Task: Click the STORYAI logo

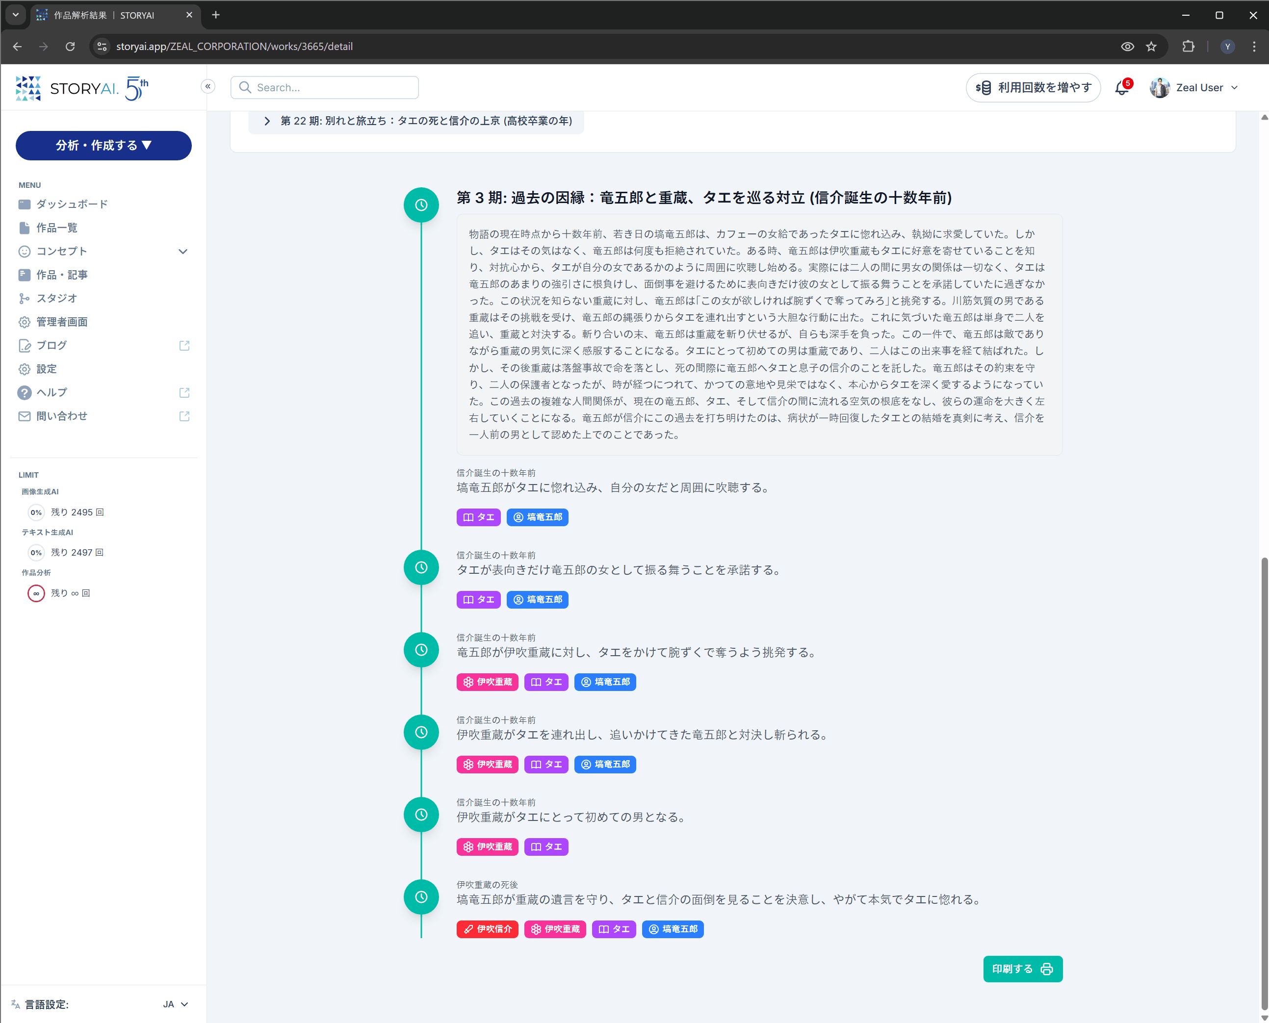Action: [x=82, y=88]
